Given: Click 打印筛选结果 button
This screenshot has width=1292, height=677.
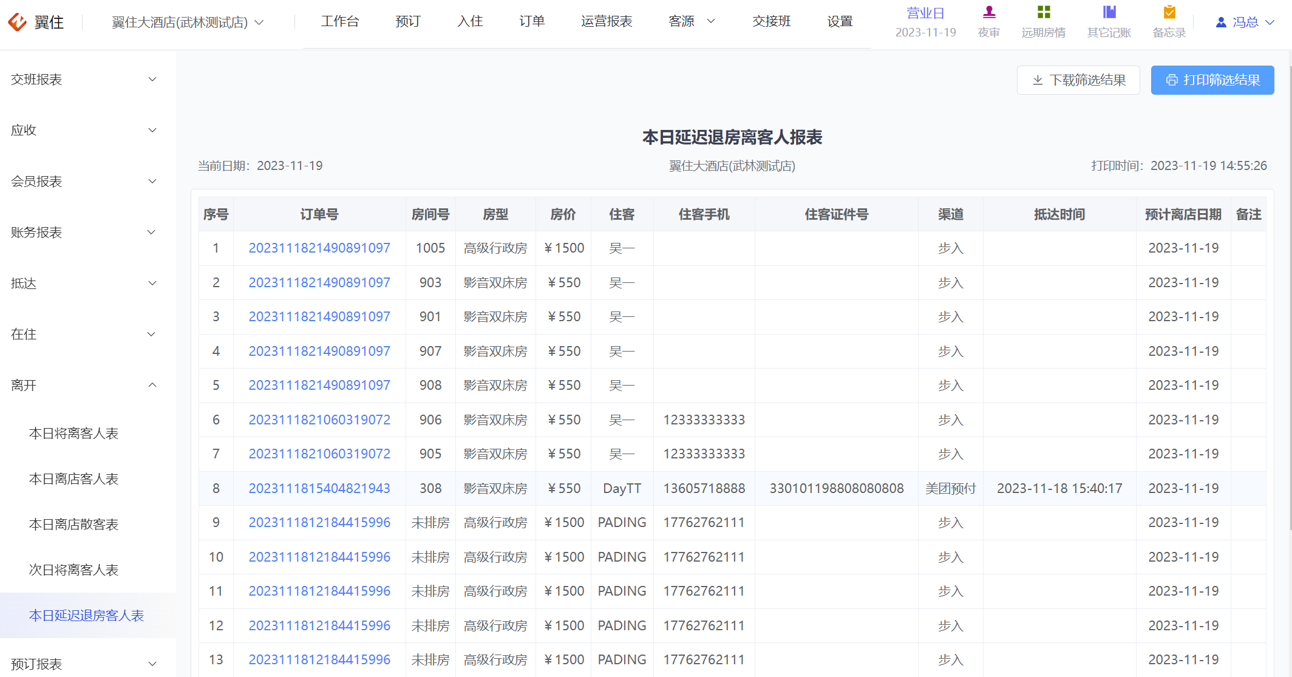Looking at the screenshot, I should pos(1212,80).
